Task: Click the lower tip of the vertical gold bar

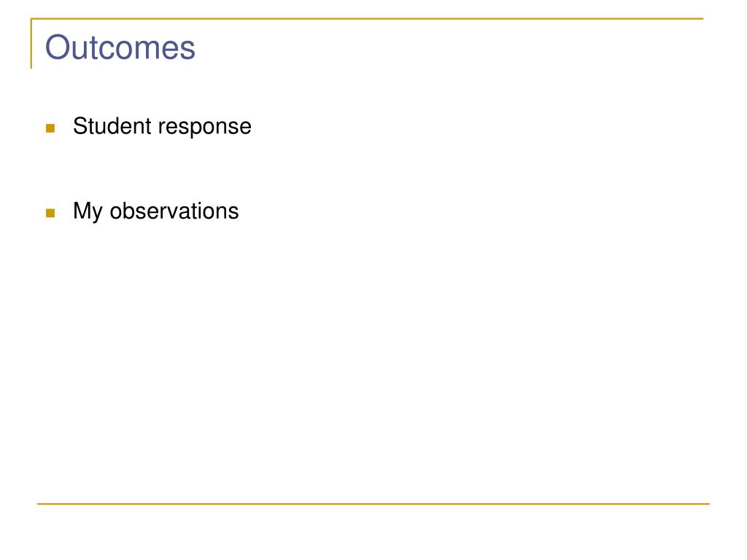Action: click(31, 66)
